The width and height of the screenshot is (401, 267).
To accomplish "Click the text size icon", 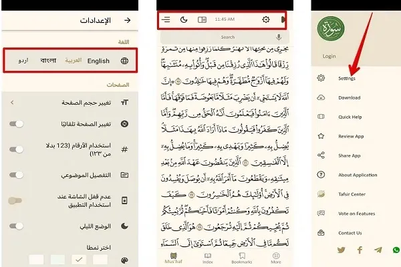I will [x=124, y=102].
